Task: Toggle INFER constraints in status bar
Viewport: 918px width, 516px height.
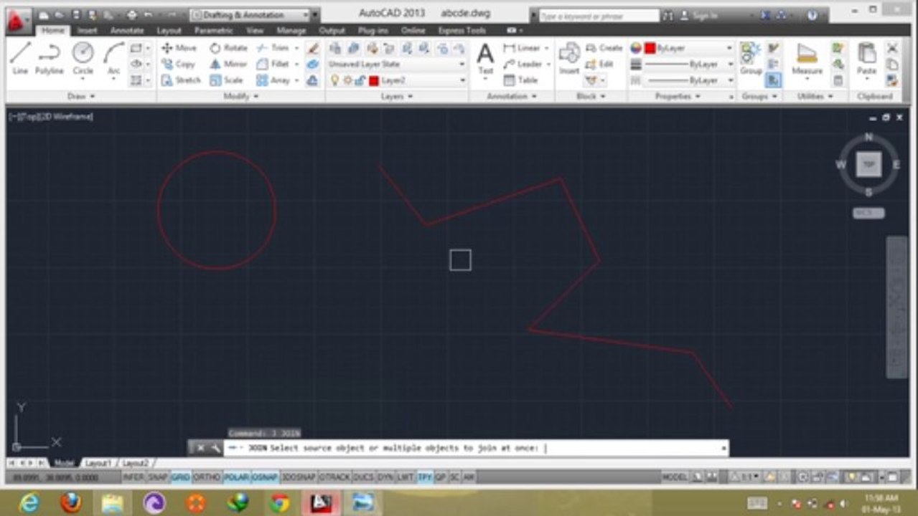Action: pos(134,477)
